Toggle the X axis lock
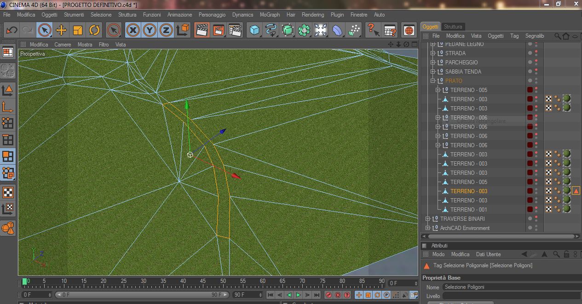 coord(133,30)
